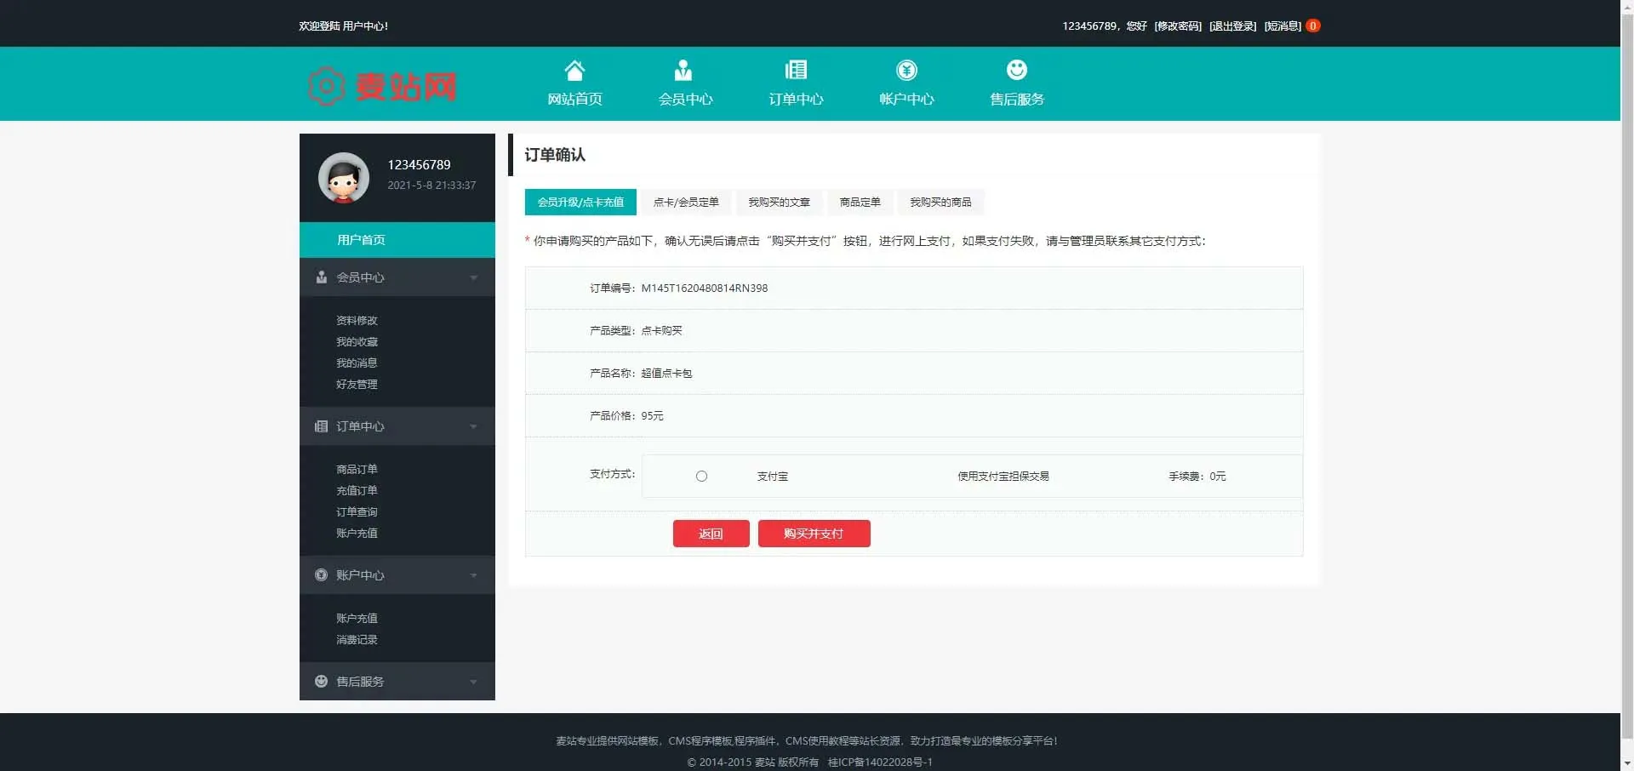
Task: Collapse the 订单中心 sidebar section
Action: (x=474, y=426)
